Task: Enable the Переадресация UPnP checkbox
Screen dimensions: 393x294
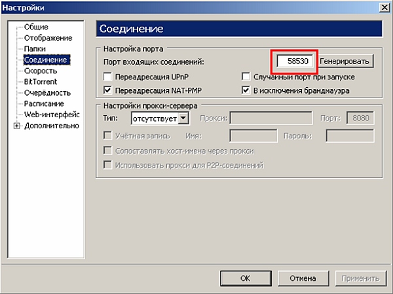Action: (108, 77)
